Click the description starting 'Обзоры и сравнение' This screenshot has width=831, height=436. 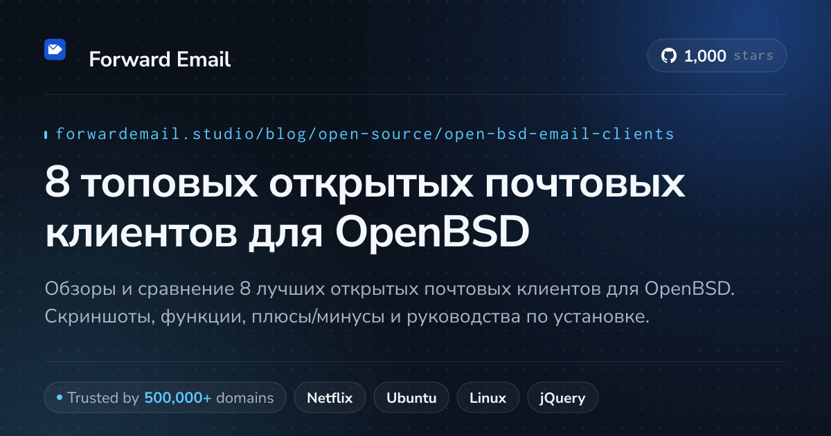388,303
